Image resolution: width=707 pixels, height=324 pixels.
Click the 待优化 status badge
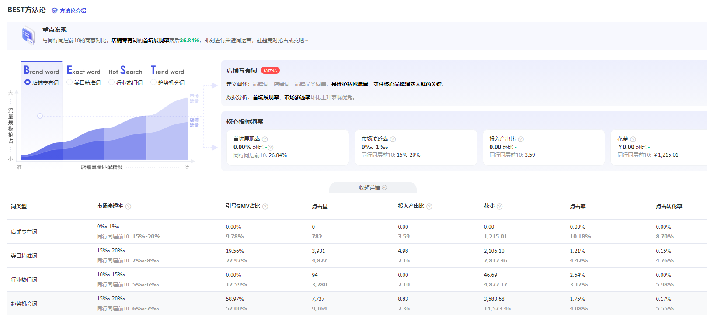point(270,71)
